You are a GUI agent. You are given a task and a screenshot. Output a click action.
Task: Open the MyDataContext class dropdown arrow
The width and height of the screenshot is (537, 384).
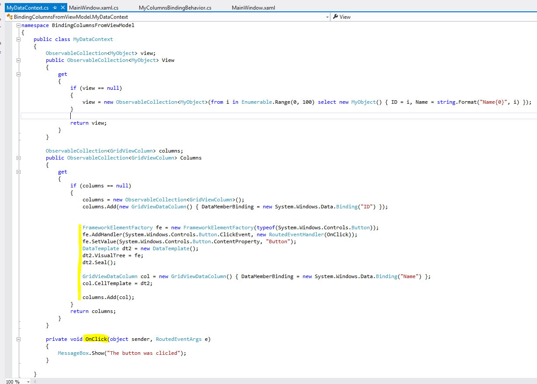click(x=327, y=17)
